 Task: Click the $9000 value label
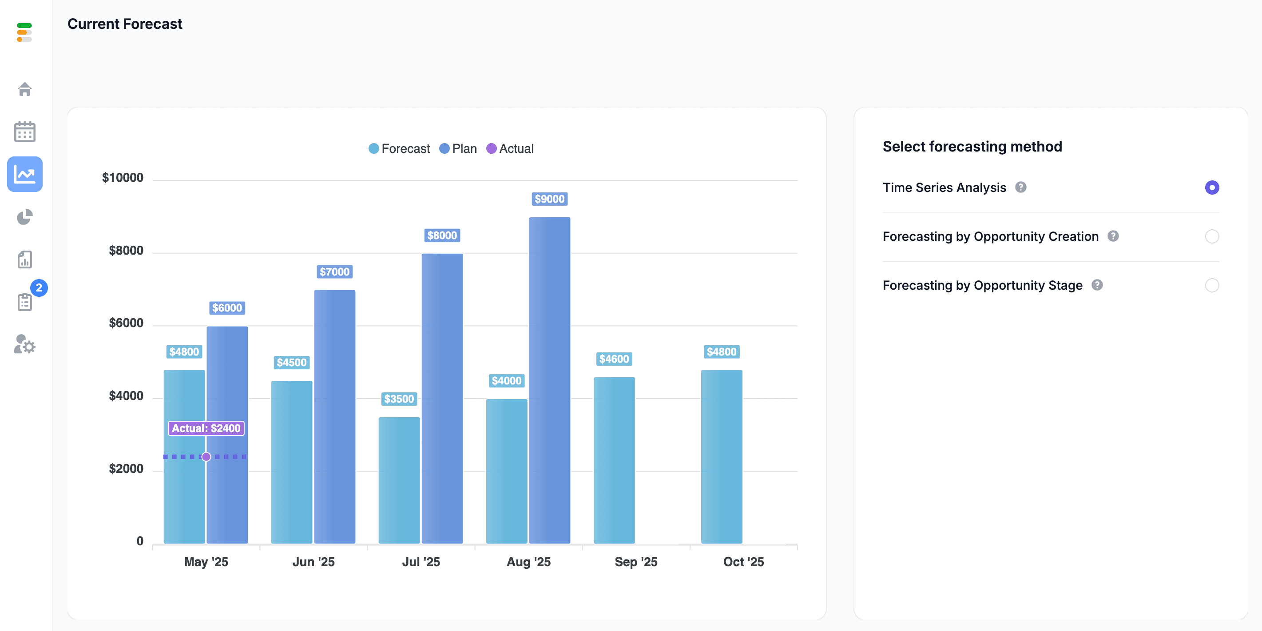(x=550, y=199)
